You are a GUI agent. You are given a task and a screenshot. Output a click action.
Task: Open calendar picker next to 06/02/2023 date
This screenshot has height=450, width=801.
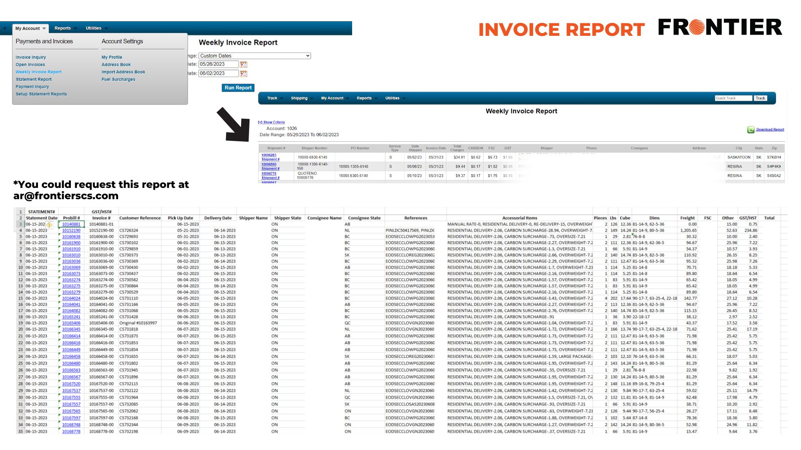click(x=244, y=73)
